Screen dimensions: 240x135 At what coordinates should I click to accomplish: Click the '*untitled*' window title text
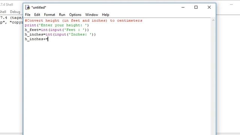[39, 7]
